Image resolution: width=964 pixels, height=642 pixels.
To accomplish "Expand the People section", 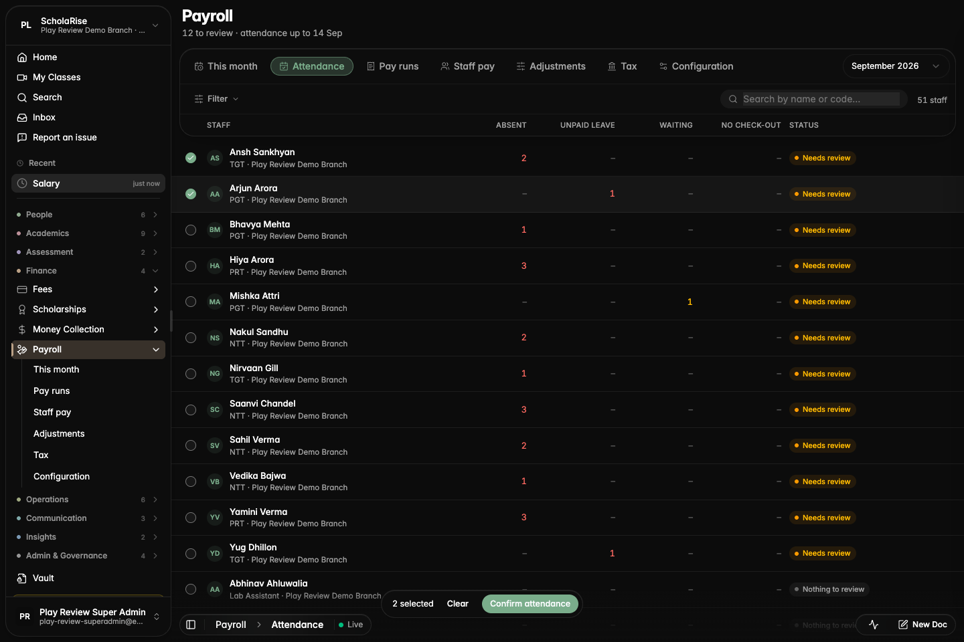I will pos(88,215).
